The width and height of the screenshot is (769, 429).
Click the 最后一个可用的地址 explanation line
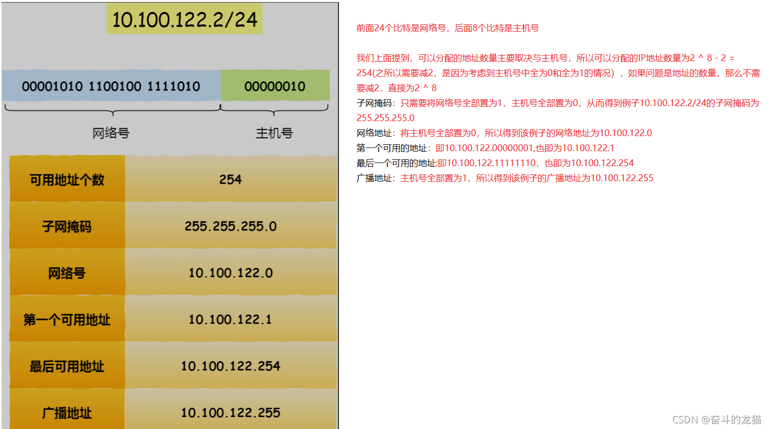[495, 163]
